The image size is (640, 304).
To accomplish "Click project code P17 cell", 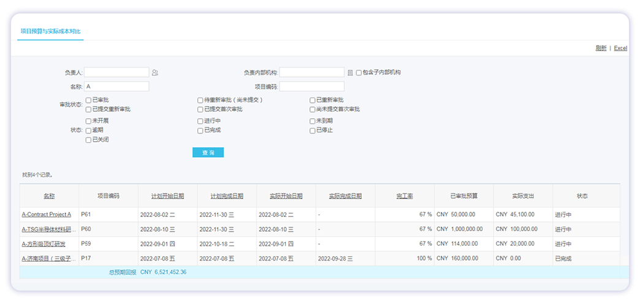I will click(x=108, y=259).
